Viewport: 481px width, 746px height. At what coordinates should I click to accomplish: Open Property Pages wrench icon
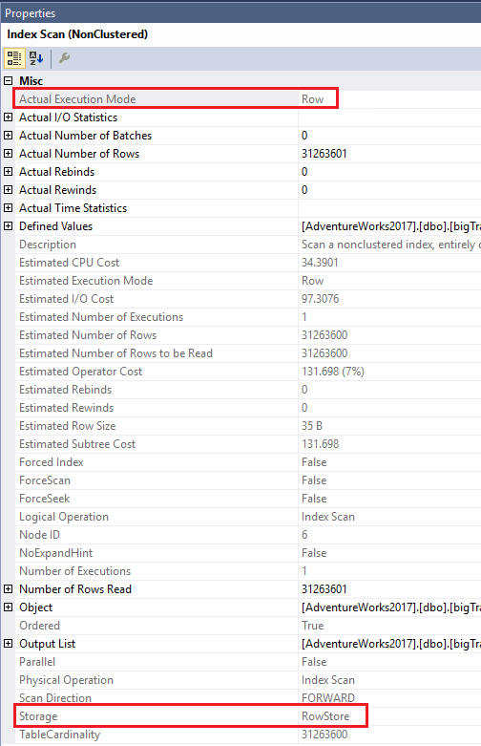64,58
